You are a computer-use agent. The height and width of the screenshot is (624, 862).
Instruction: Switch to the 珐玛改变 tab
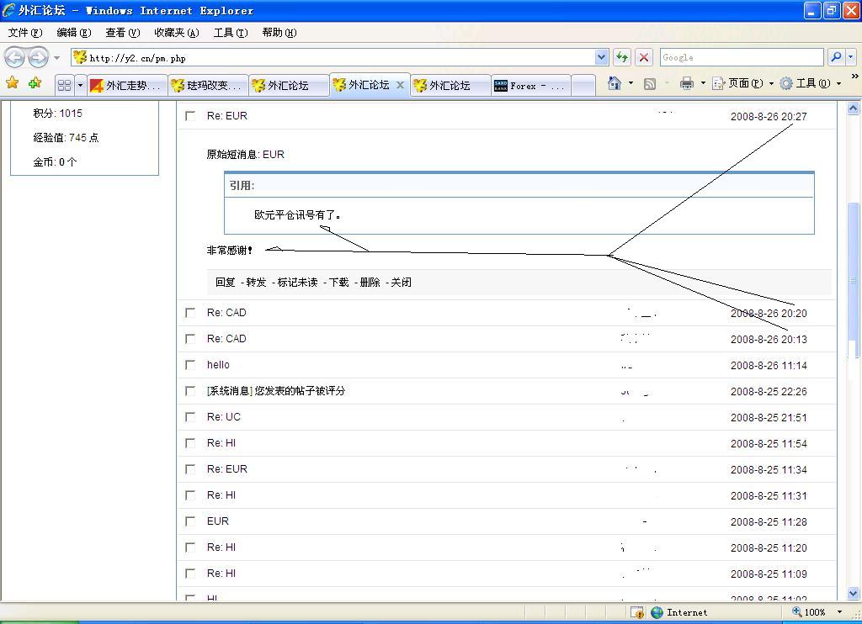point(208,85)
